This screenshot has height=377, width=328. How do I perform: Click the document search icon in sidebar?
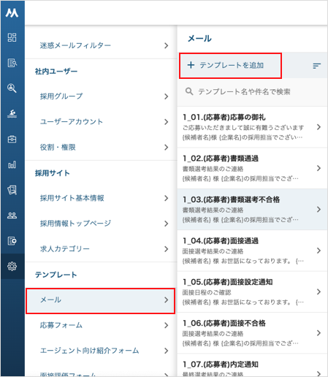(12, 63)
